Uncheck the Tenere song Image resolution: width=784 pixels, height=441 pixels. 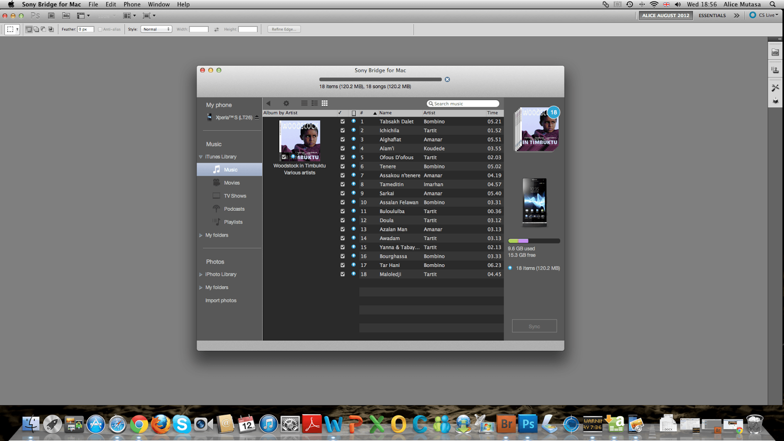click(x=343, y=167)
